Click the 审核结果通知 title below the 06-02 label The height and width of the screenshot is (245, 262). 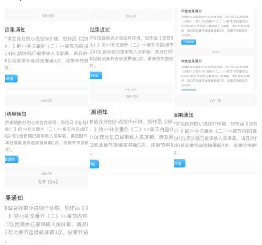[x=192, y=60]
